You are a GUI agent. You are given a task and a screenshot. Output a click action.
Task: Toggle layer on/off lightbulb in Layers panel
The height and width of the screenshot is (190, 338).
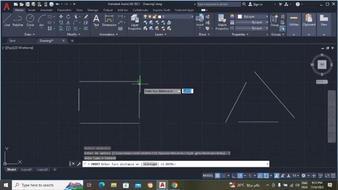click(x=145, y=16)
